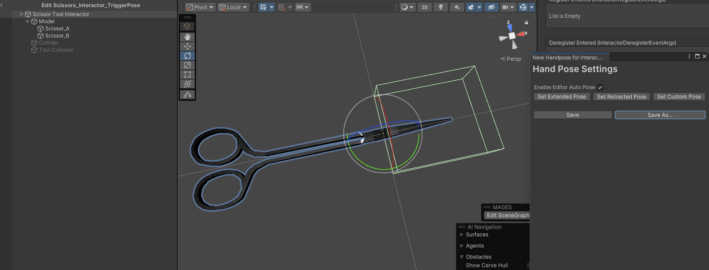Image resolution: width=709 pixels, height=270 pixels.
Task: Click Edit SceneGraph in MAGES overlay
Action: click(x=508, y=216)
